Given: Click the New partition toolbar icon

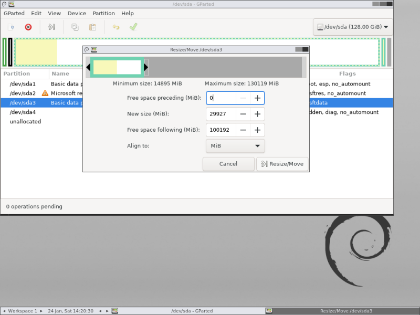Looking at the screenshot, I should tap(11, 27).
